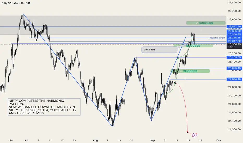This screenshot has width=243, height=143.
Task: Click the Oct date axis label
Action: (x=218, y=140)
